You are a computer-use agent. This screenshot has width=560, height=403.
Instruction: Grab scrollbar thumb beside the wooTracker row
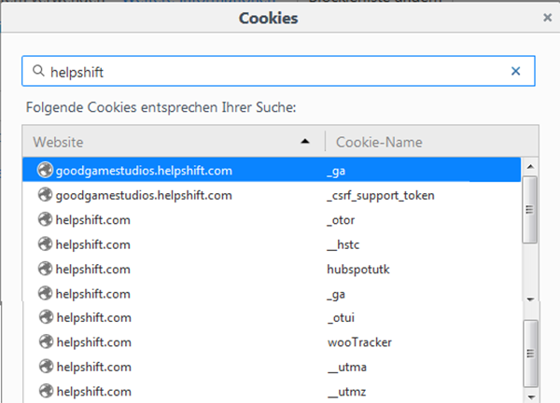531,354
